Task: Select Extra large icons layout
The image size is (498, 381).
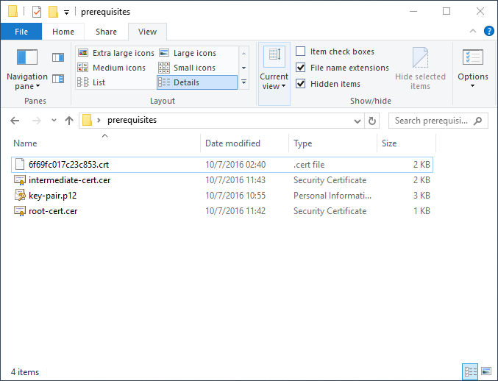Action: click(116, 53)
